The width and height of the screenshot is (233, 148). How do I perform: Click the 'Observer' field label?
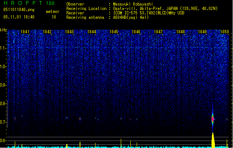pos(75,4)
